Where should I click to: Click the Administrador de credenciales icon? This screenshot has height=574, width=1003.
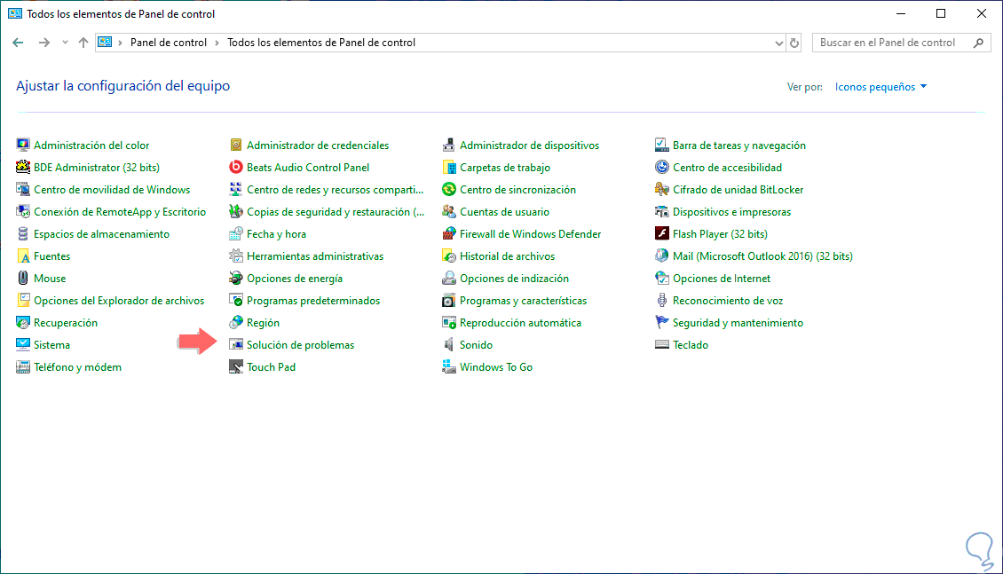pyautogui.click(x=236, y=145)
